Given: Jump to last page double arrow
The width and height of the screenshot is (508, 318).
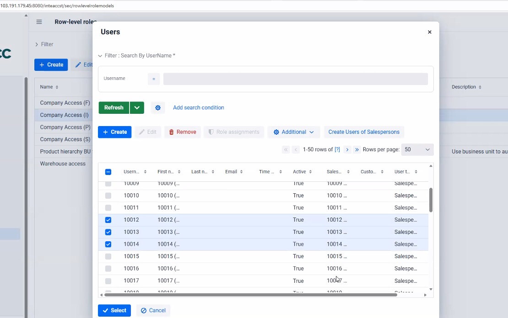Looking at the screenshot, I should pos(357,149).
